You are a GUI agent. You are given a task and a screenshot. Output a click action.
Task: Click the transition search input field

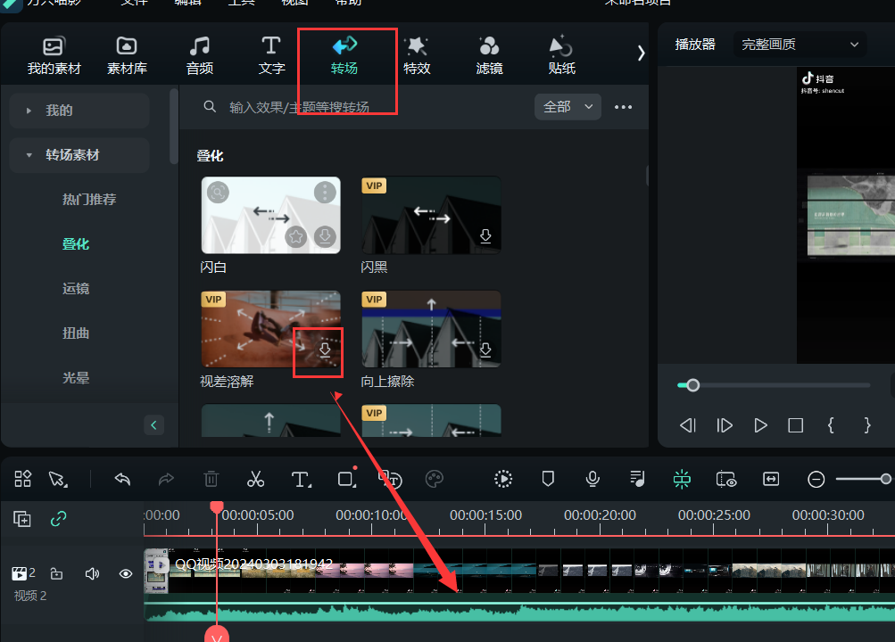(x=357, y=107)
